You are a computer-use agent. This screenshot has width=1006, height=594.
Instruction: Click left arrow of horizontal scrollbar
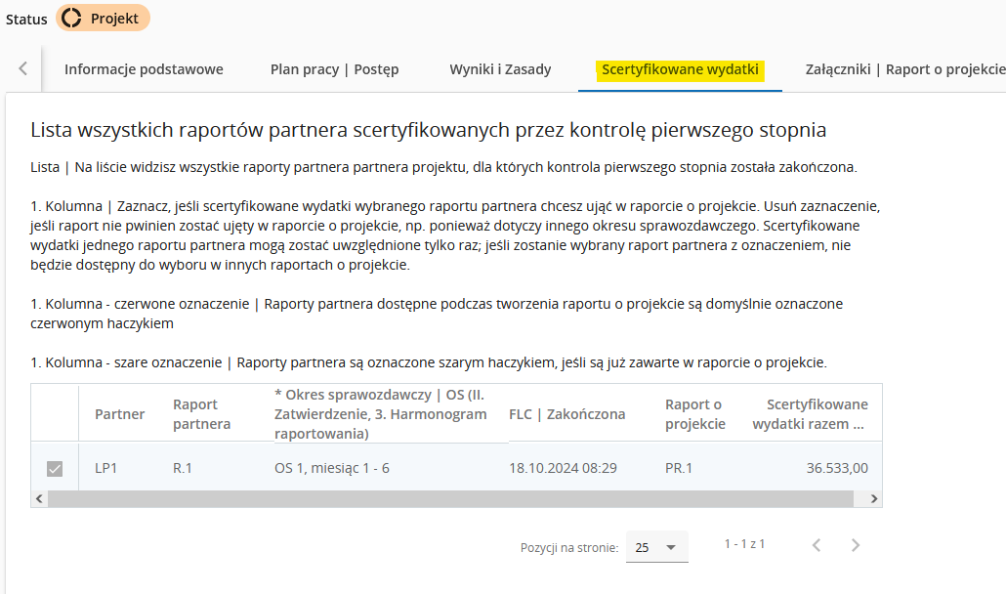39,499
